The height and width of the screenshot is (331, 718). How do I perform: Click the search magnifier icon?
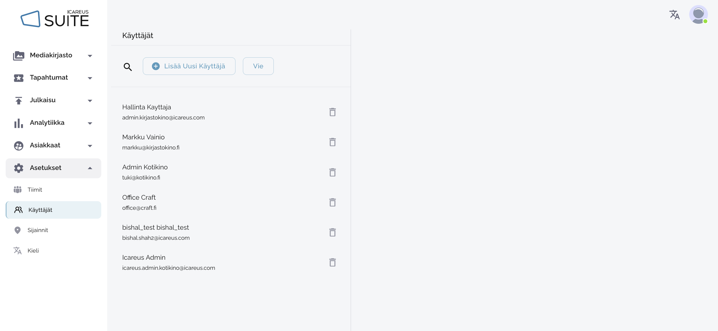point(128,67)
